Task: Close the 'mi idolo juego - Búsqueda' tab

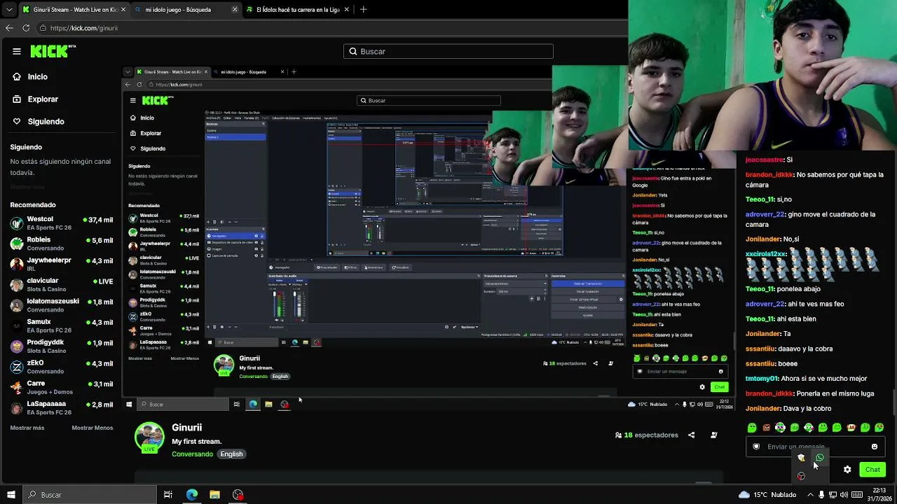Action: pos(235,10)
